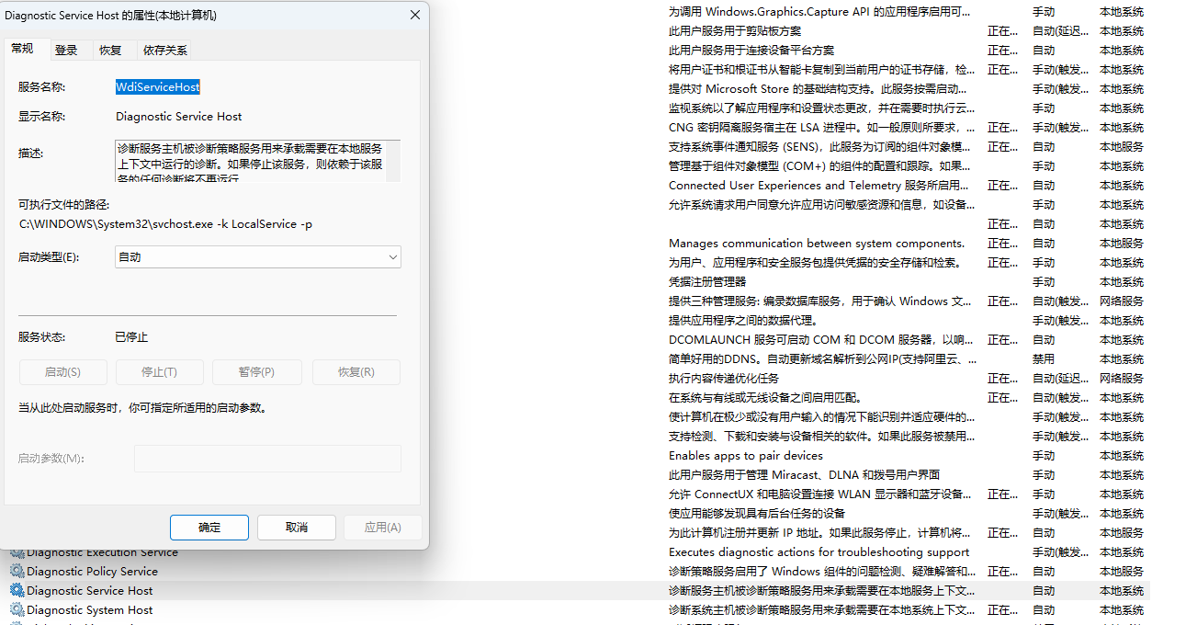Image resolution: width=1197 pixels, height=625 pixels.
Task: Click the 已停止 service status text
Action: [132, 337]
